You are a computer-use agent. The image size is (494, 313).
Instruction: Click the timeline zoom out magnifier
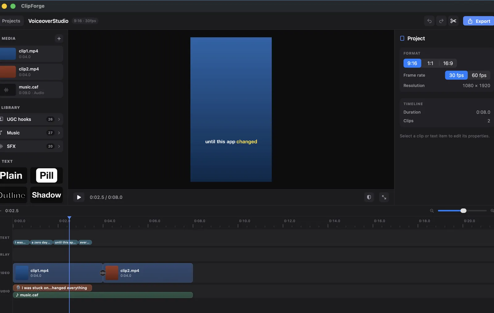432,211
